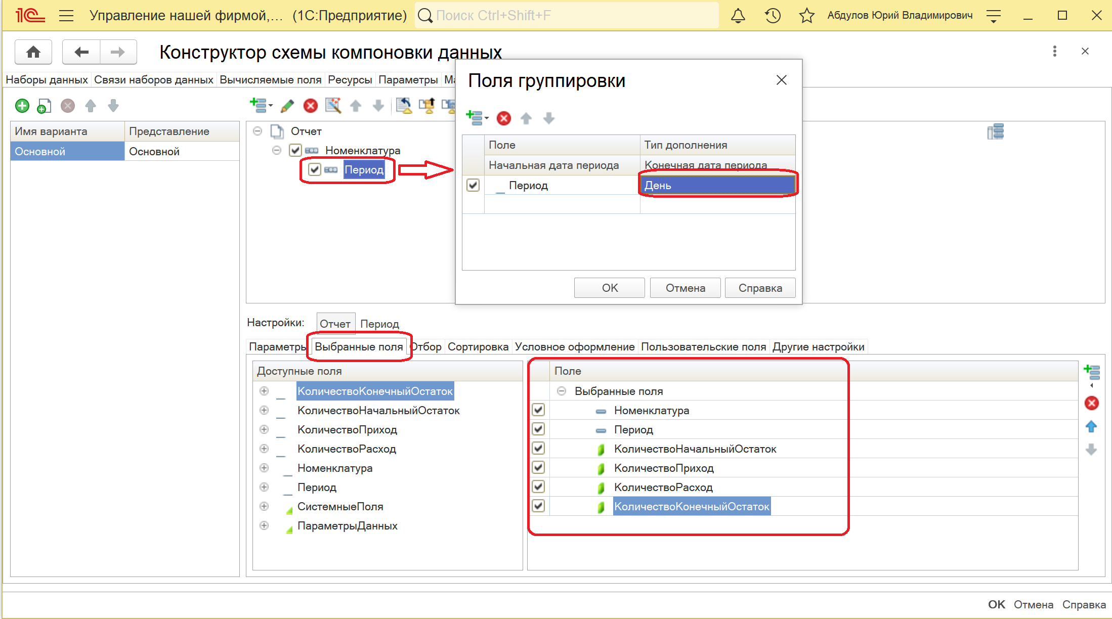Click the search field Поиск Ctrl+Shift+F
This screenshot has height=619, width=1112.
tap(567, 16)
